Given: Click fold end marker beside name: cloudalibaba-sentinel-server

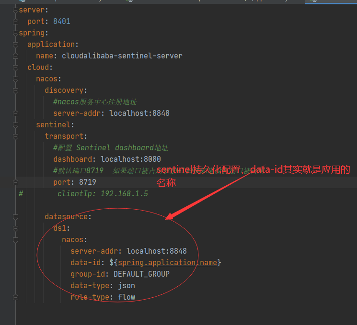Looking at the screenshot, I should (15, 56).
